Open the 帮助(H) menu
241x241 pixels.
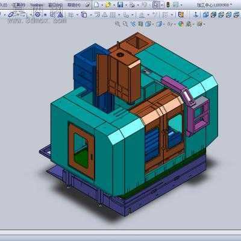(x=74, y=5)
